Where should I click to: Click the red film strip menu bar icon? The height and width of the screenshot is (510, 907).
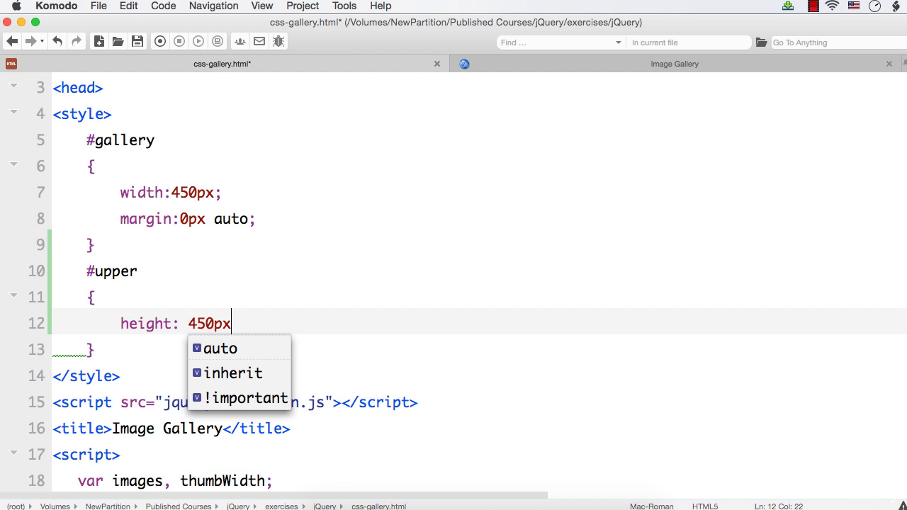(813, 6)
